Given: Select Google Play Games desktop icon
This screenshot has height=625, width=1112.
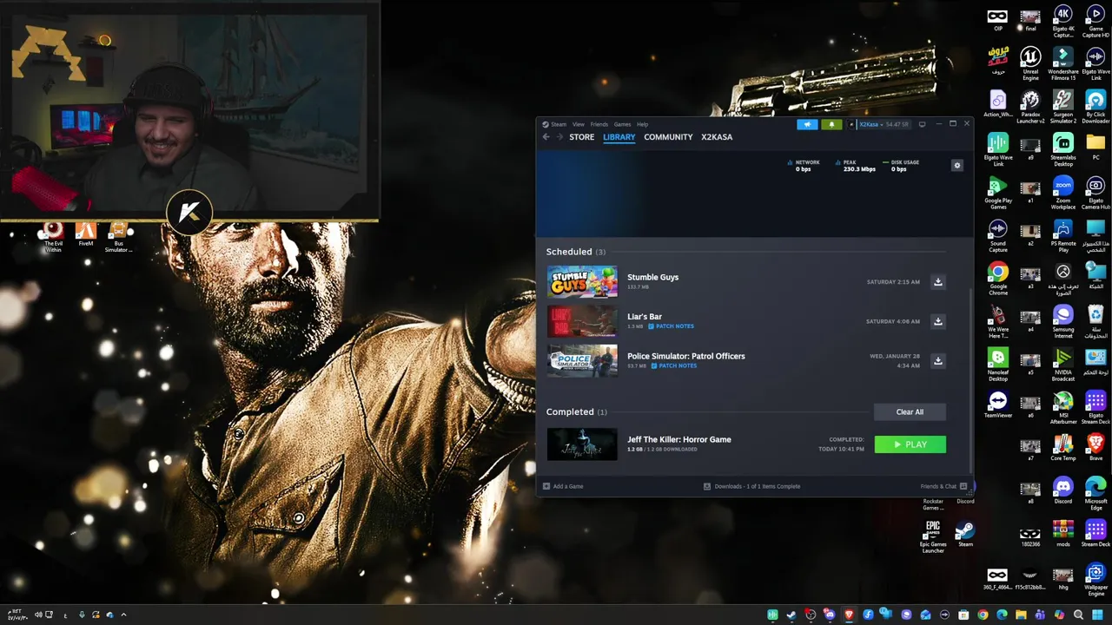Looking at the screenshot, I should [x=997, y=193].
